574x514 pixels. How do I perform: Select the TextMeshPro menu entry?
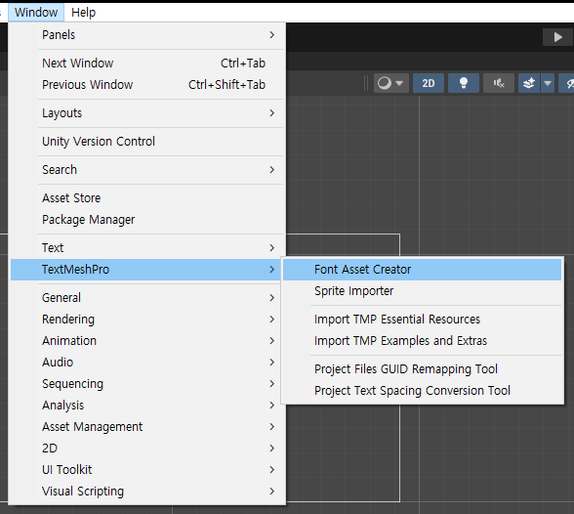[x=146, y=270]
